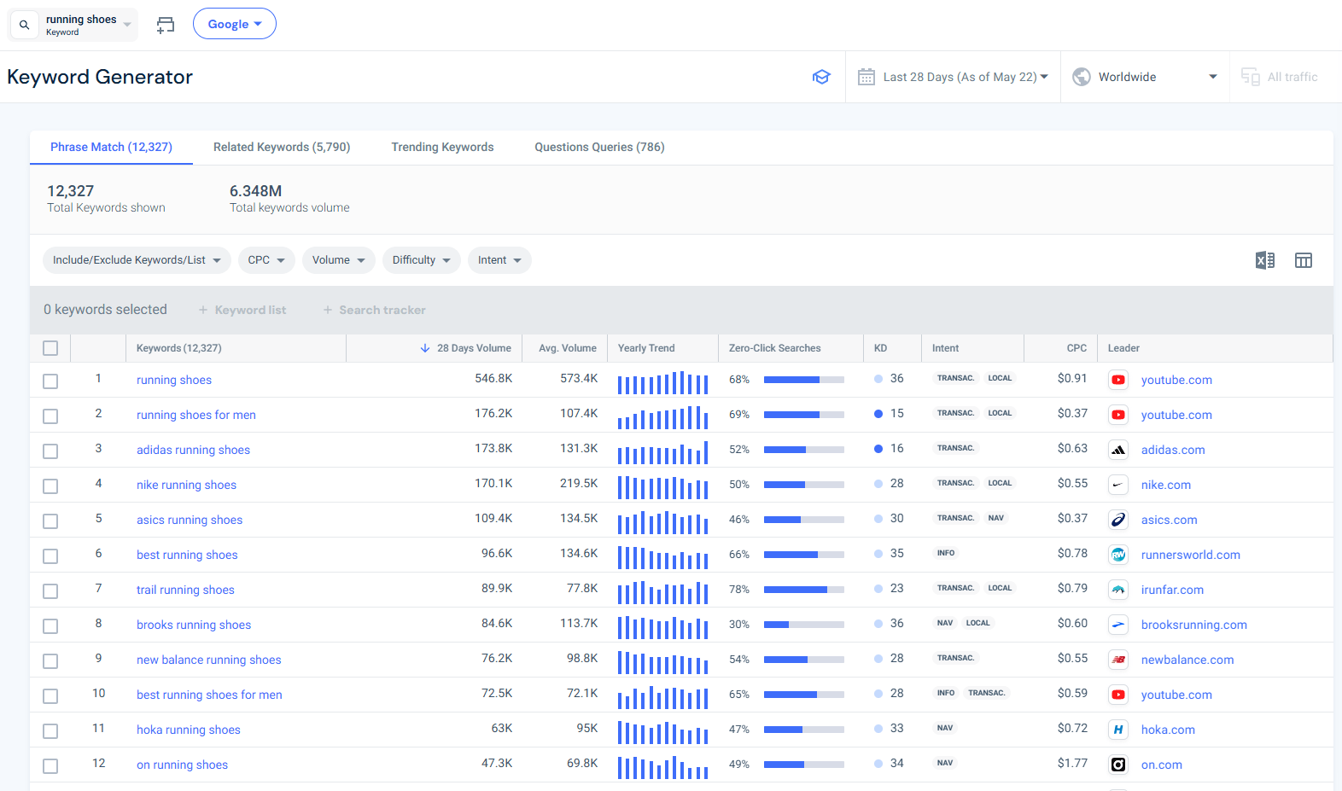Click zero-click bar for brooks running shoes (30%)

point(804,625)
